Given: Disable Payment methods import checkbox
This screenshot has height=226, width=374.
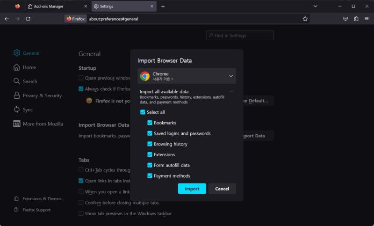Looking at the screenshot, I should click(x=150, y=176).
